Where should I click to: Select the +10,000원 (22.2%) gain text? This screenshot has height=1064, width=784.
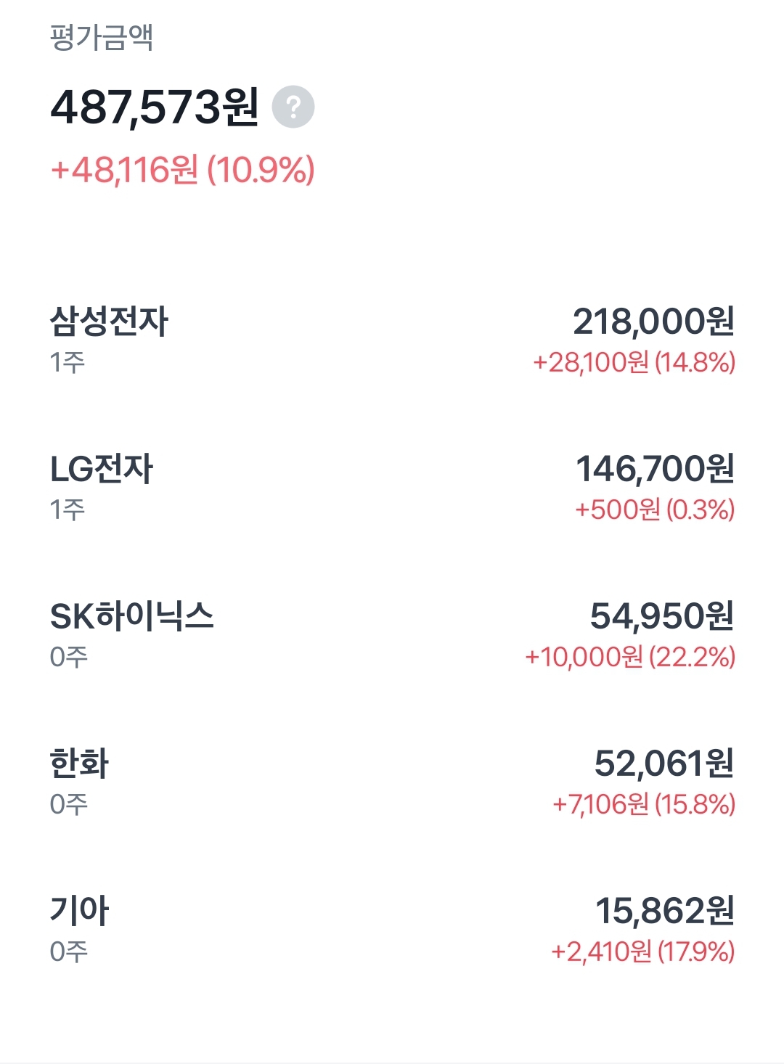click(629, 657)
